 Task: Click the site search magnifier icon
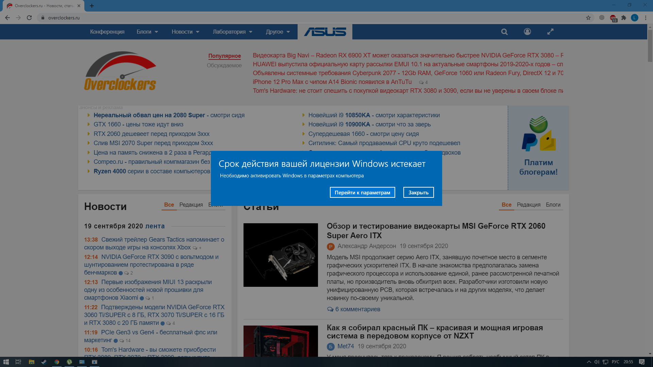(x=504, y=32)
